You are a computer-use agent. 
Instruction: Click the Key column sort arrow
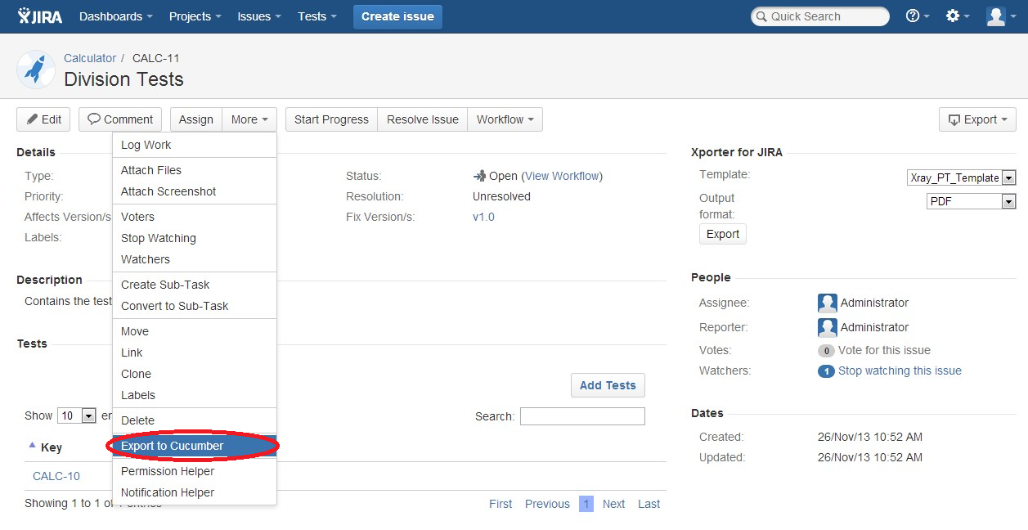[32, 445]
